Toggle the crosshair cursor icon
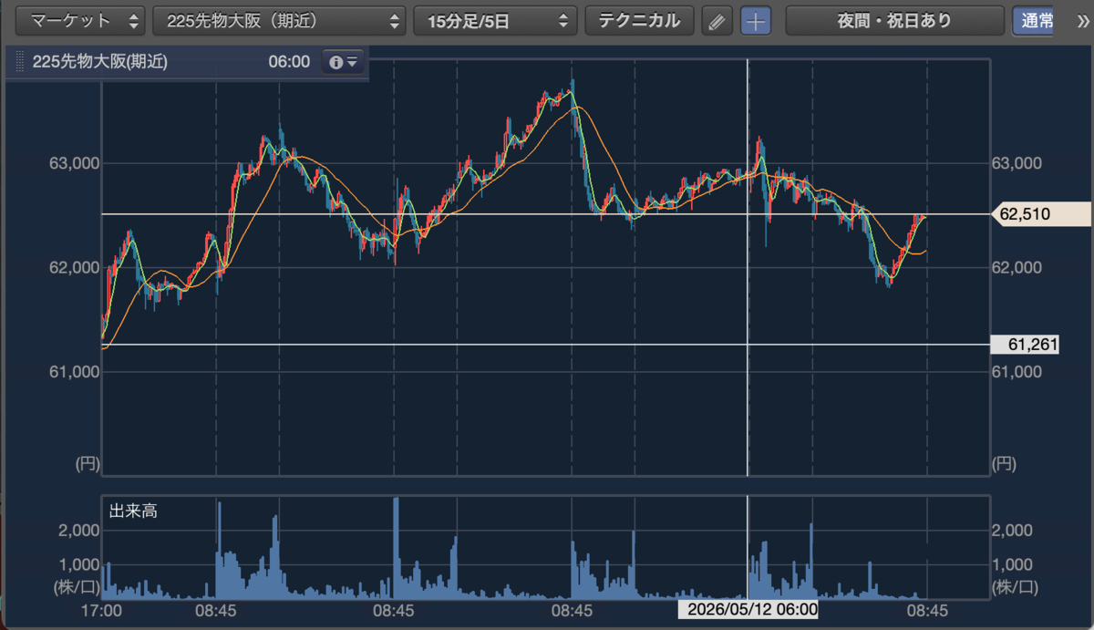 coord(756,21)
